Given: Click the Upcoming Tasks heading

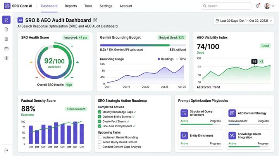Looking at the screenshot, I should (x=109, y=132).
